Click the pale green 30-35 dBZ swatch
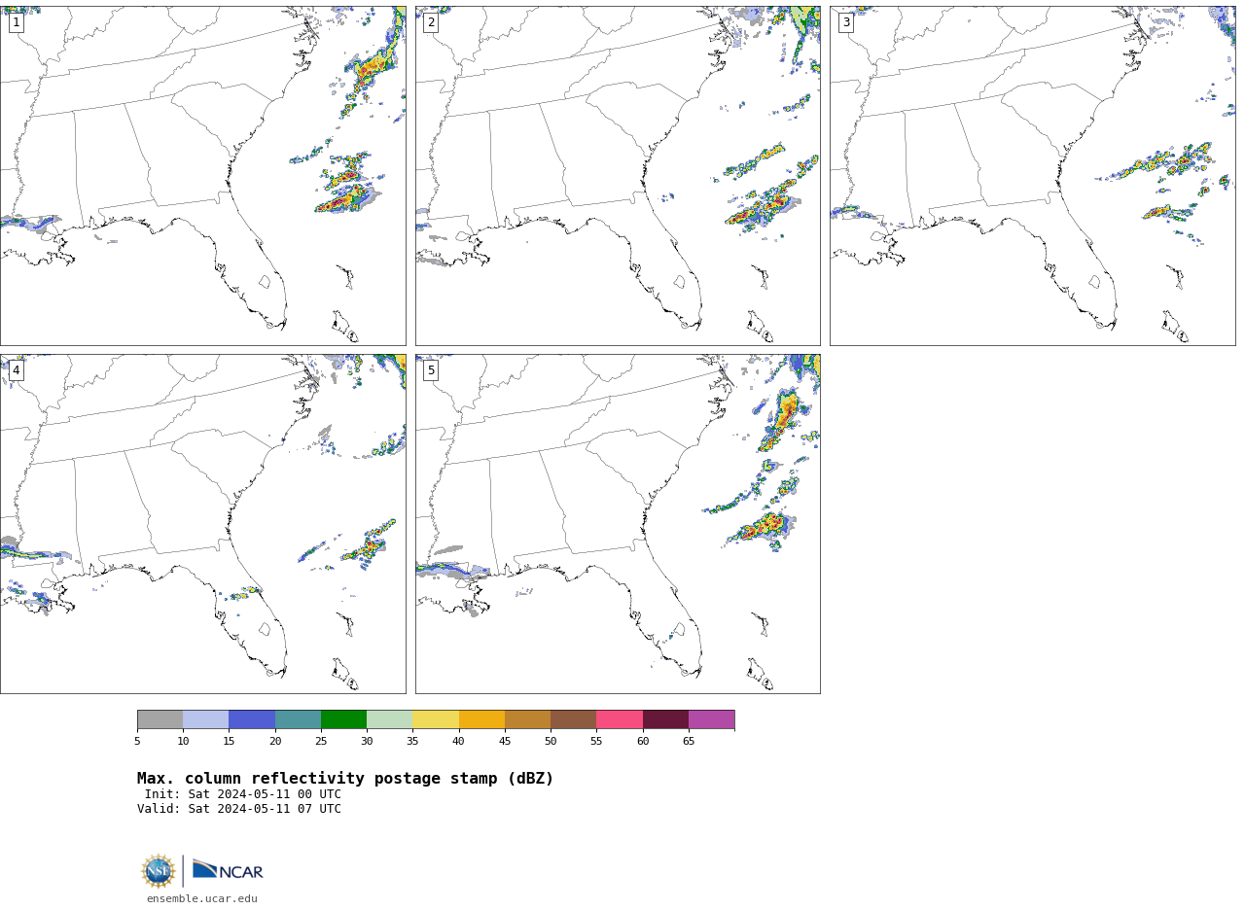This screenshot has width=1245, height=910. click(389, 719)
